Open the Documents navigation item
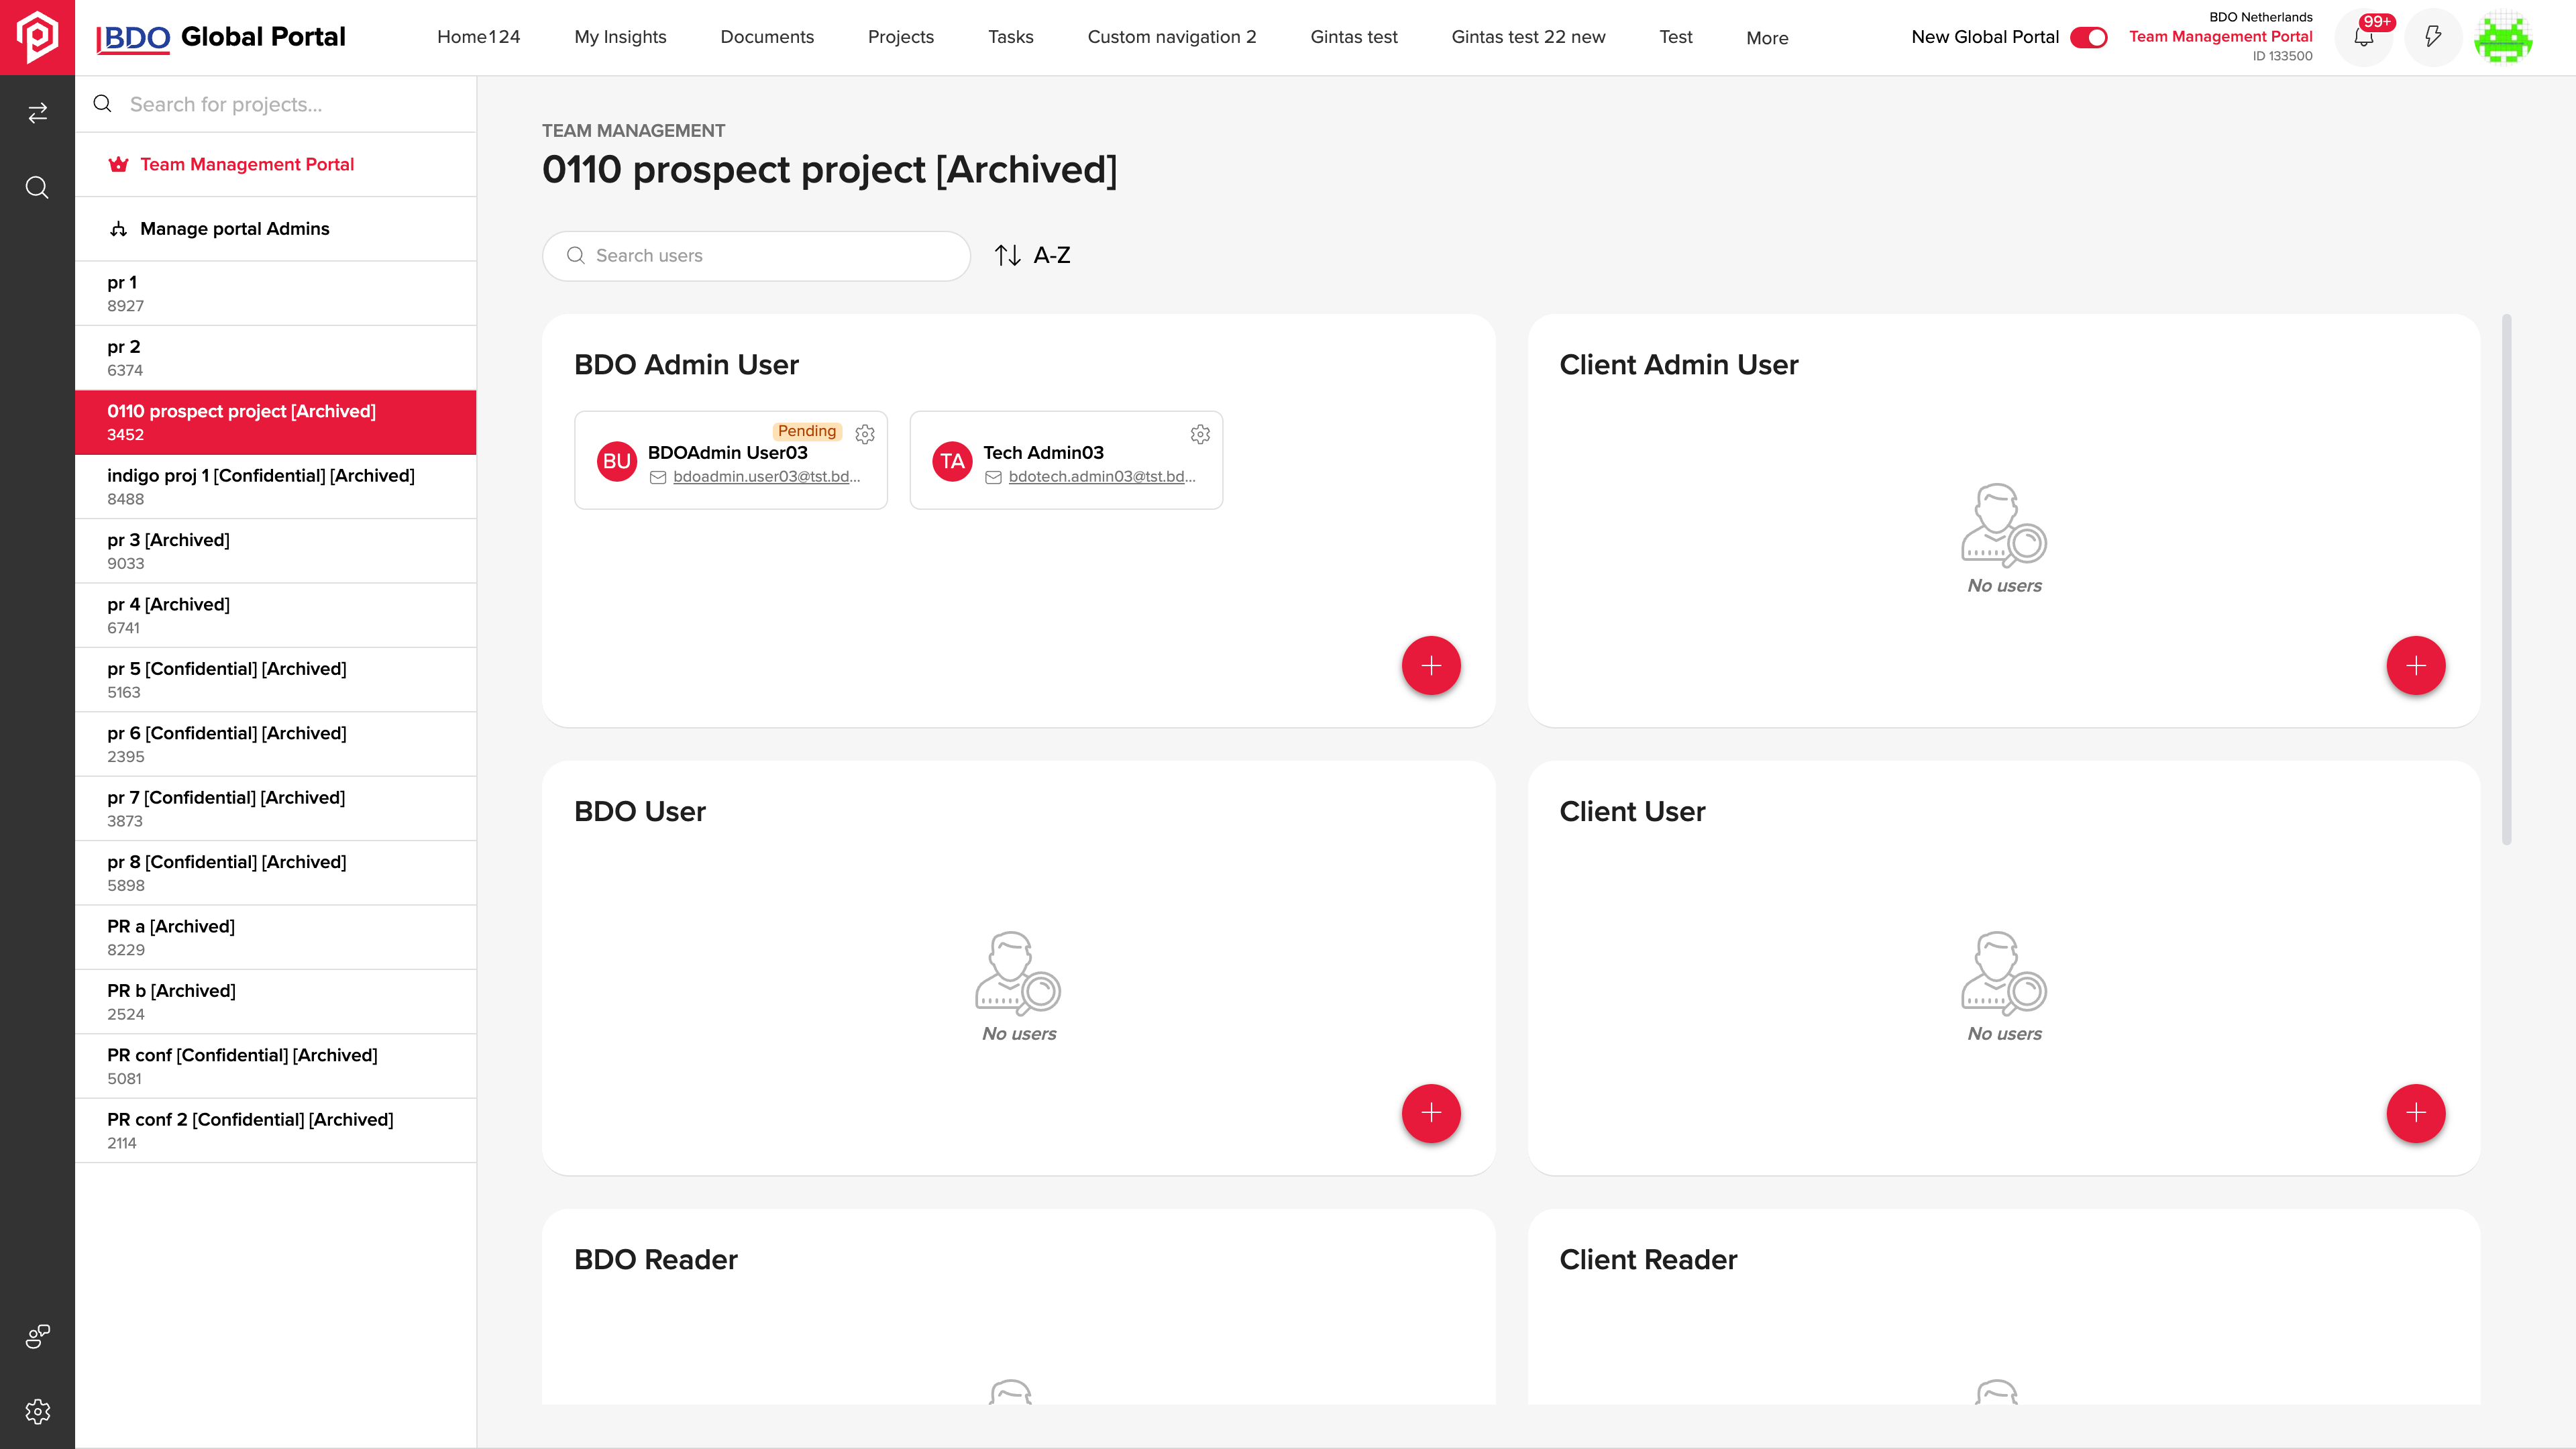The height and width of the screenshot is (1449, 2576). [x=767, y=37]
